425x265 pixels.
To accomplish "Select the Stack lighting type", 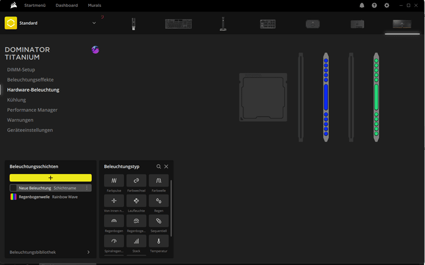I will tap(137, 241).
